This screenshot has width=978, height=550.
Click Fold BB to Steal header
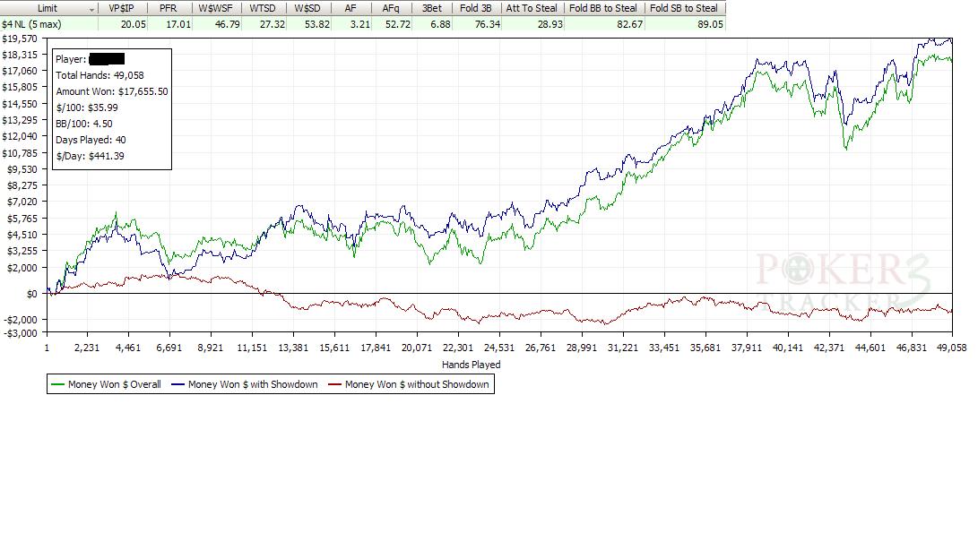coord(603,8)
